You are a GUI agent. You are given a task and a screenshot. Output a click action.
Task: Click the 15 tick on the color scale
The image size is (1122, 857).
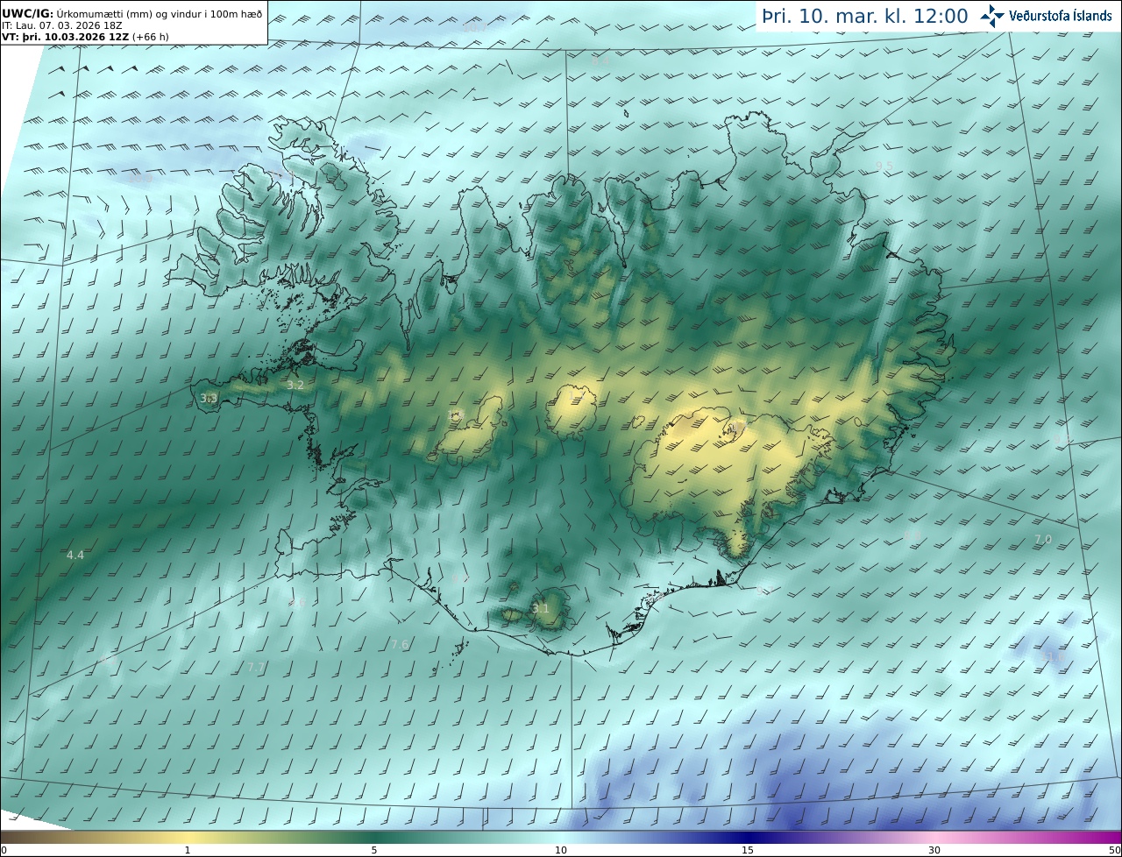748,850
